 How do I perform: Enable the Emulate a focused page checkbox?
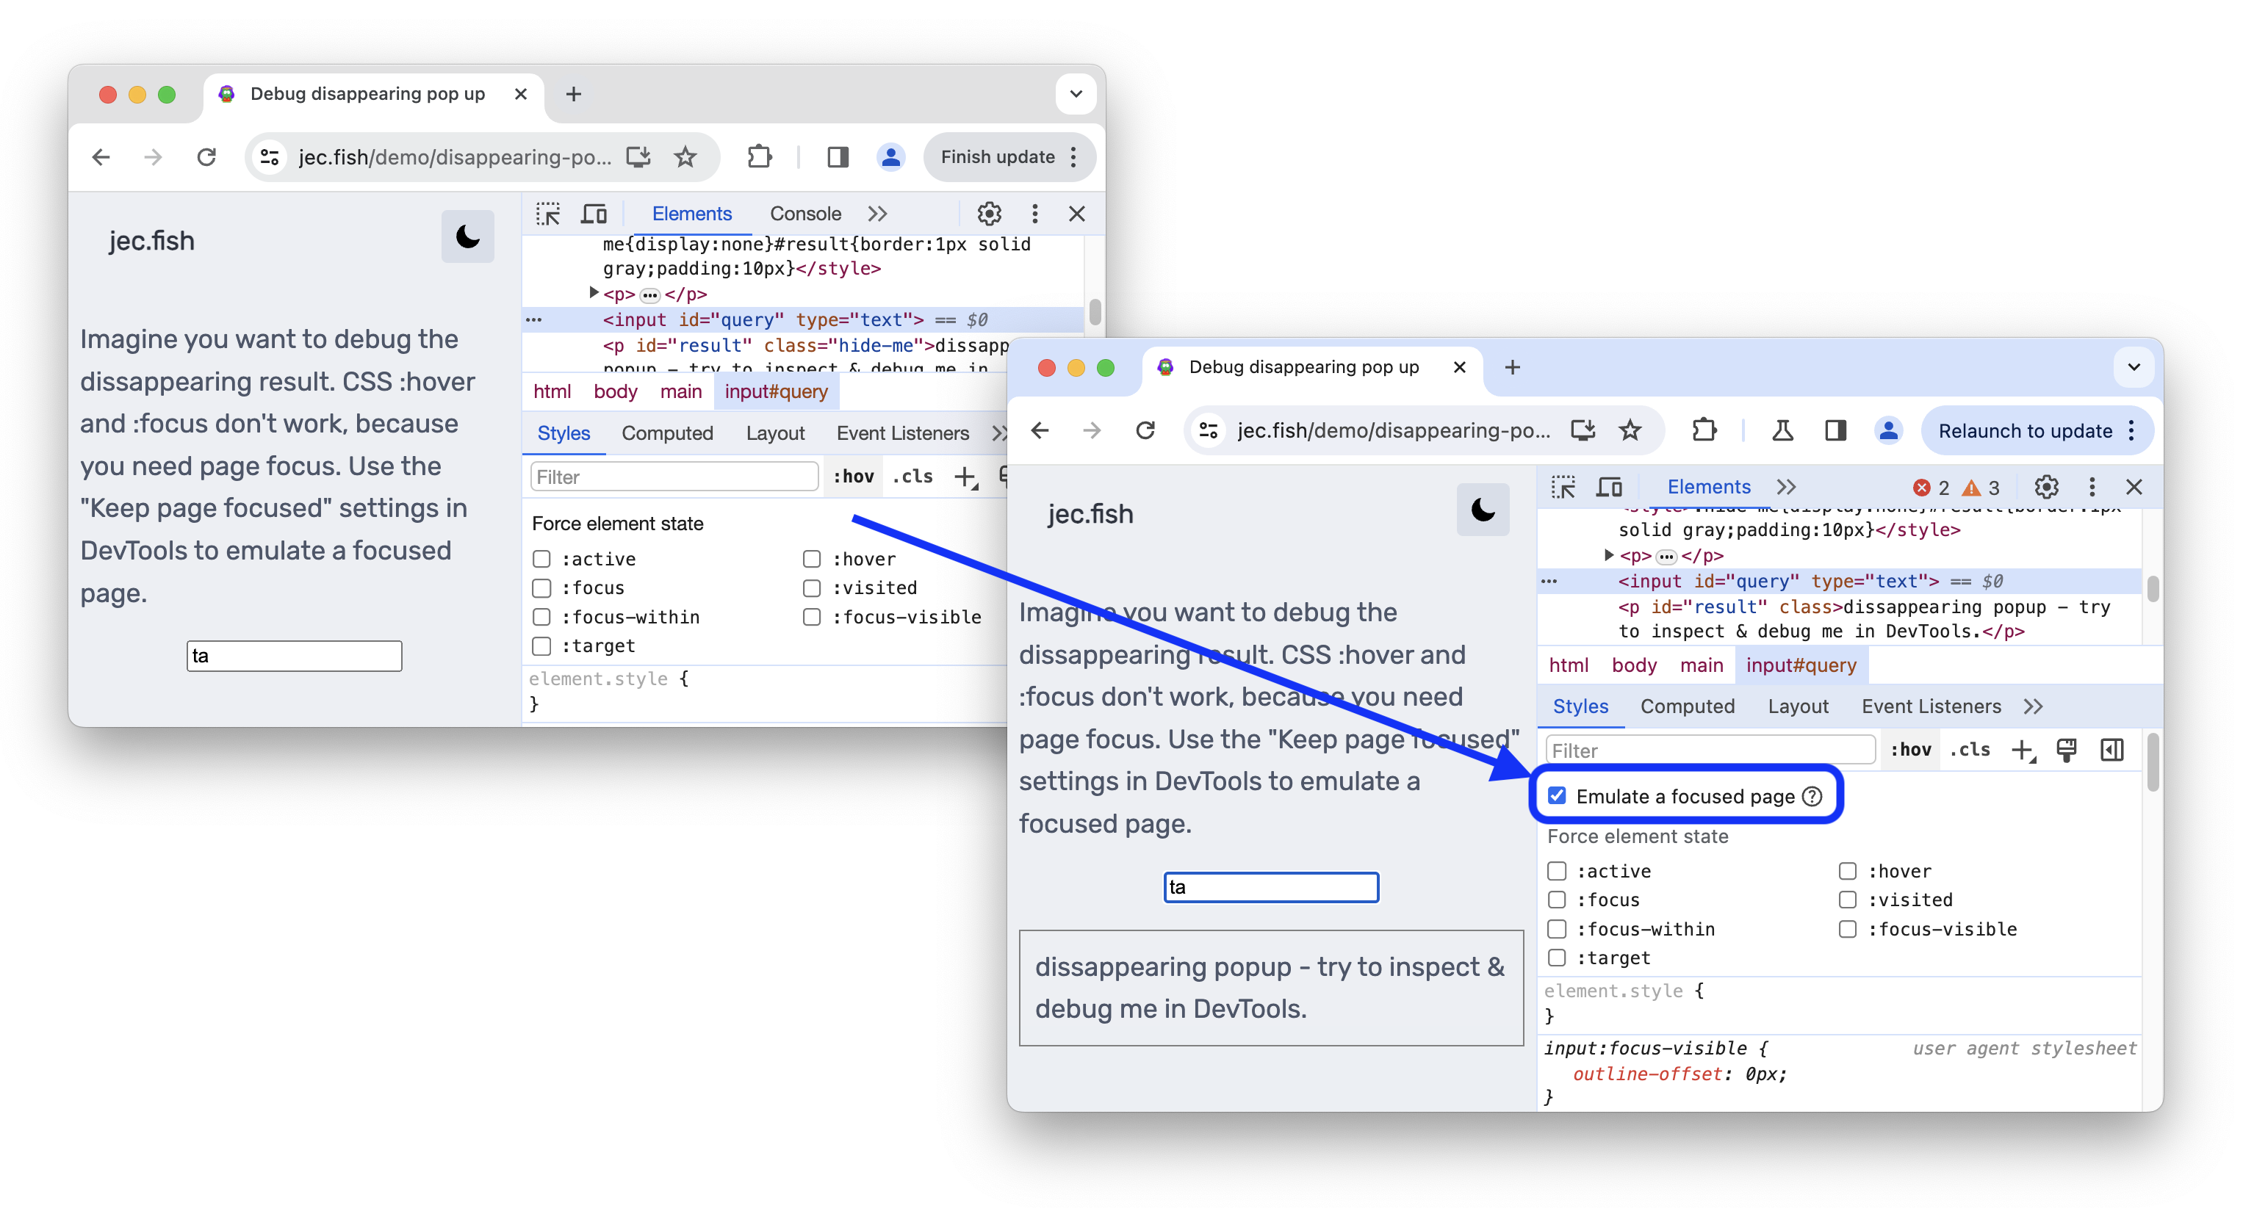1557,796
